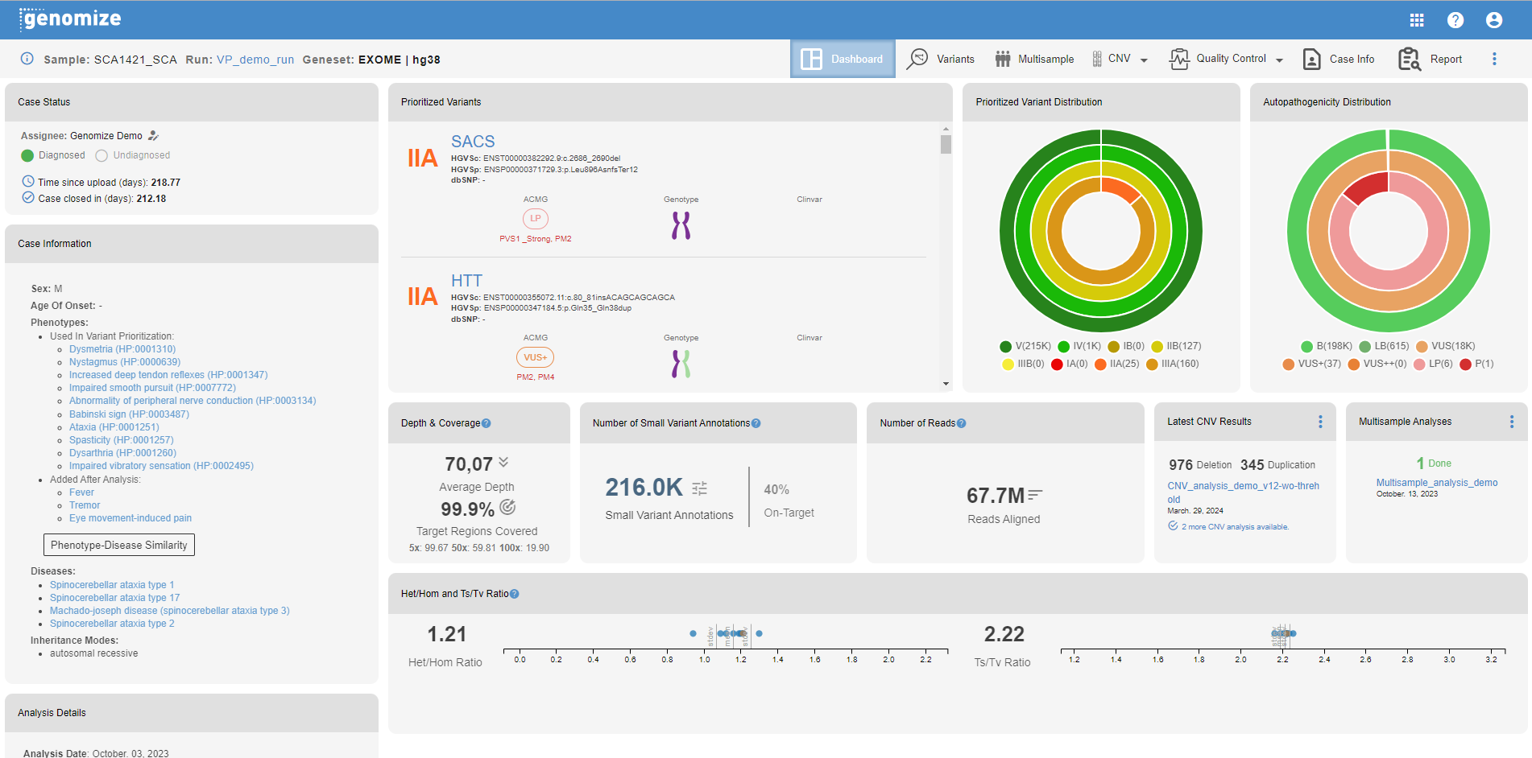Open Babinski sign (HP:0003487) phenotype link
This screenshot has height=758, width=1532.
tap(129, 414)
